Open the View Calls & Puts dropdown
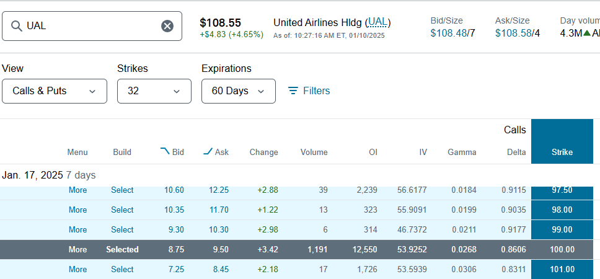 pos(55,91)
